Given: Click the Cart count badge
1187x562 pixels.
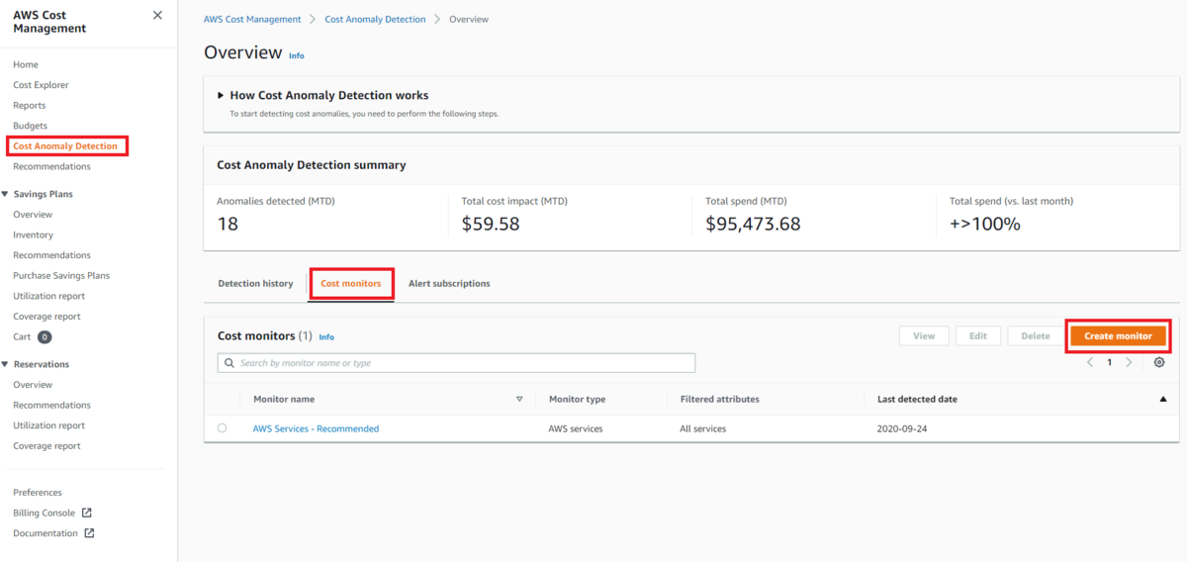Looking at the screenshot, I should (x=45, y=337).
